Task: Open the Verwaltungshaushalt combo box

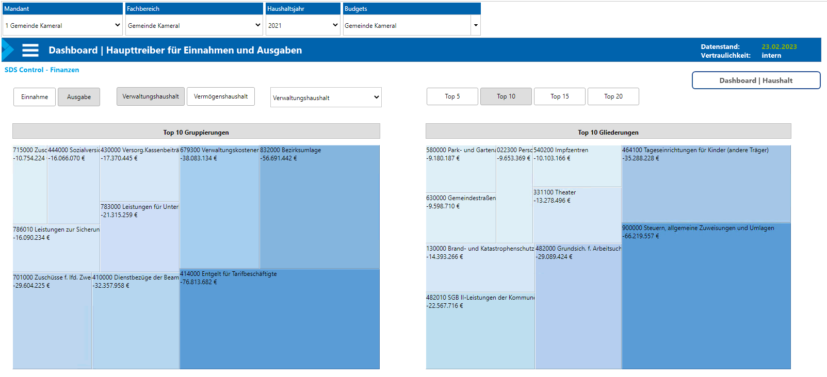Action: pos(326,97)
